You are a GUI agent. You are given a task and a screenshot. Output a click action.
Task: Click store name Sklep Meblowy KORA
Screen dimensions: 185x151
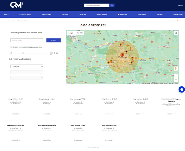coord(16,99)
